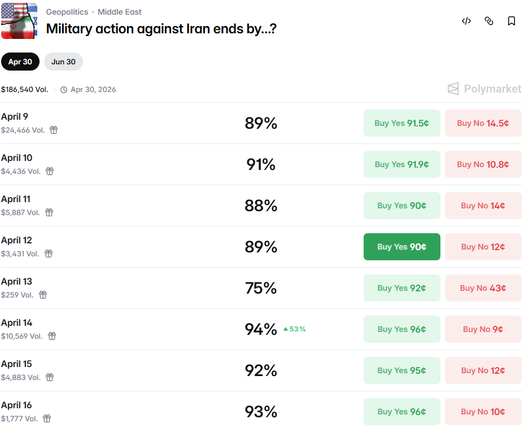Open the Middle East category link

click(x=120, y=12)
